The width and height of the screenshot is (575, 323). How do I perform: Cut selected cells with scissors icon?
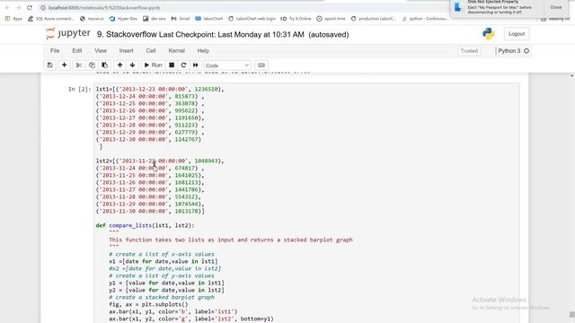(x=79, y=65)
